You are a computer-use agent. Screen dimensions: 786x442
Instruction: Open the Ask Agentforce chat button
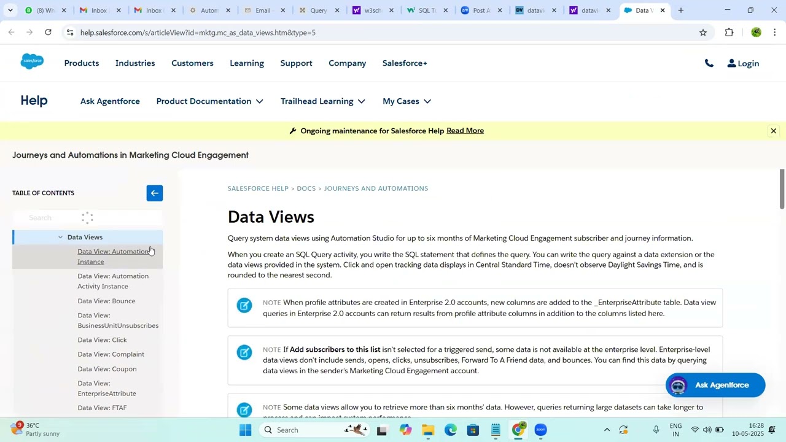715,385
